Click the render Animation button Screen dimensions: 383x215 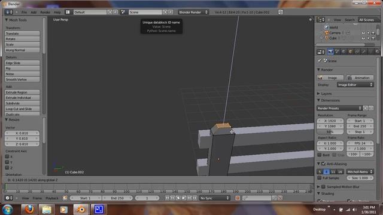[x=360, y=78]
